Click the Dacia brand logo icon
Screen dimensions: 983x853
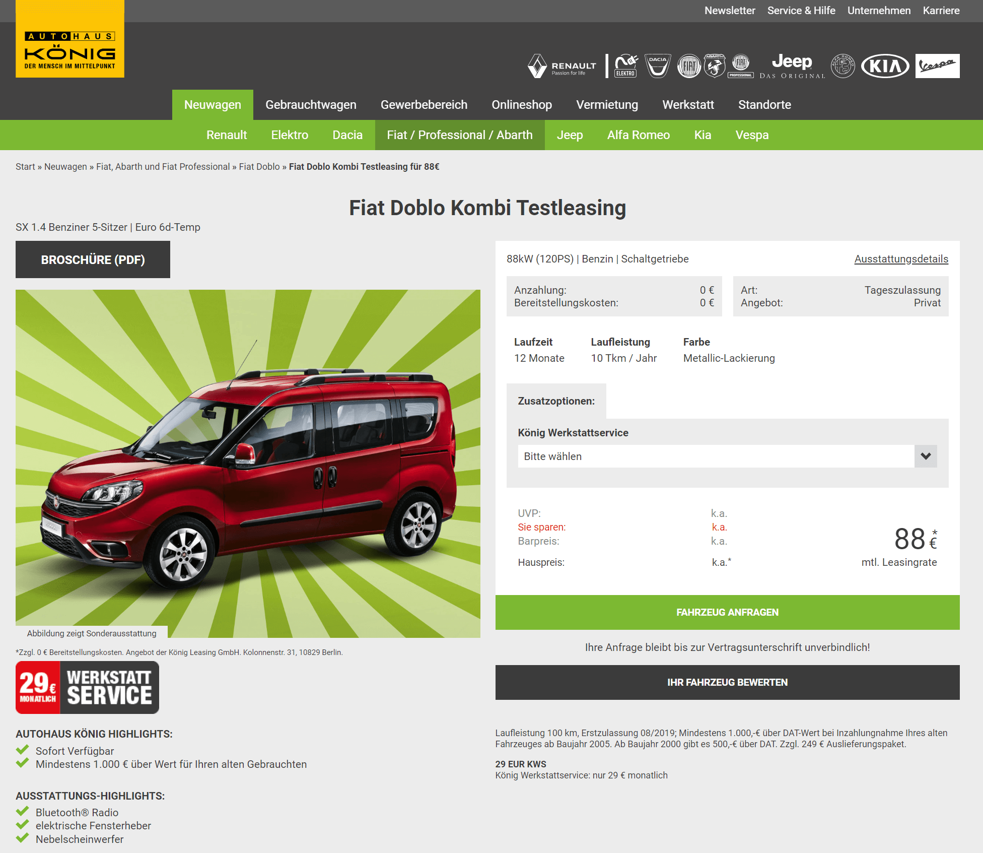tap(658, 66)
